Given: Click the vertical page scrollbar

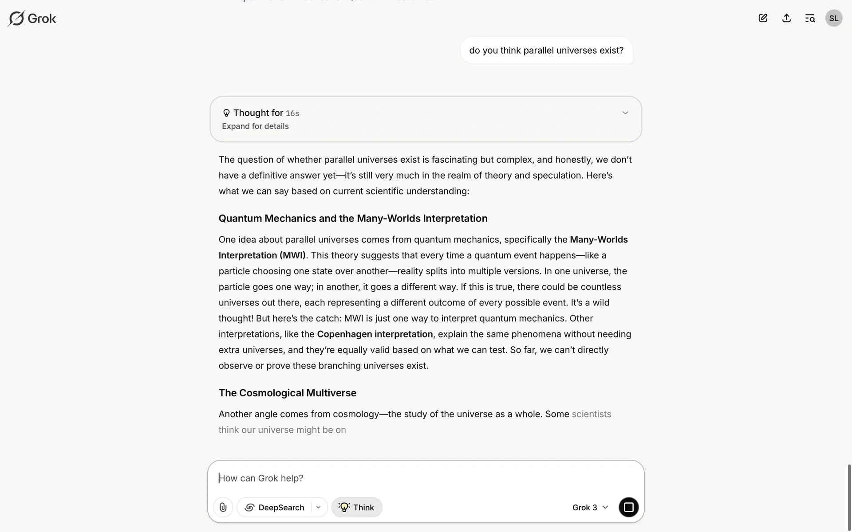Looking at the screenshot, I should click(849, 497).
